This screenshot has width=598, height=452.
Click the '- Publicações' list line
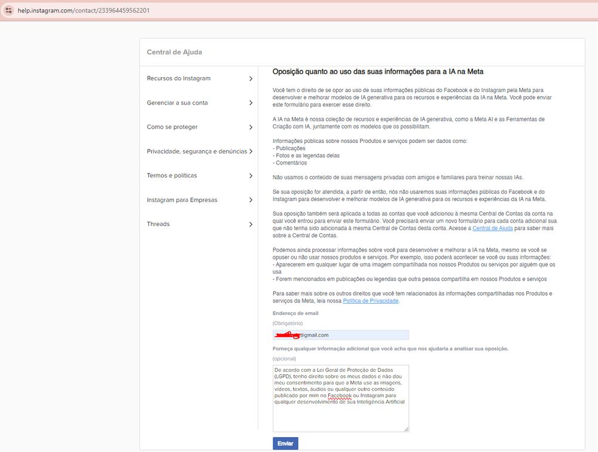[x=289, y=148]
